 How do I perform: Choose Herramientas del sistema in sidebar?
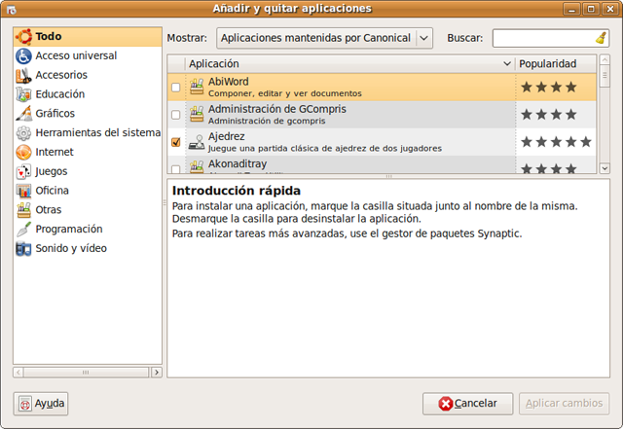tap(97, 133)
